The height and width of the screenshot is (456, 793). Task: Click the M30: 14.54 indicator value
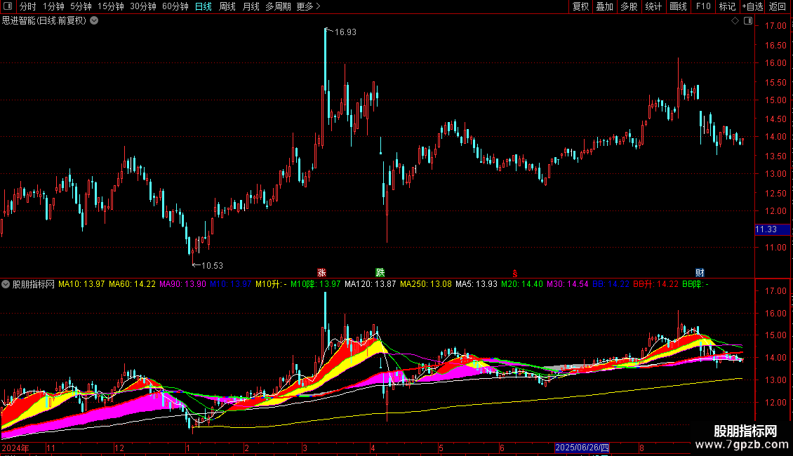click(568, 284)
